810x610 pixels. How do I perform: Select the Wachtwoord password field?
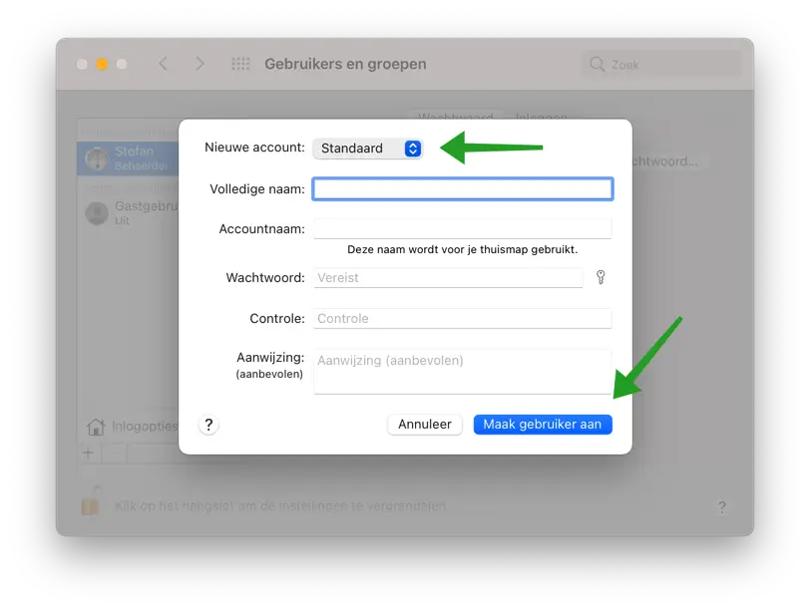(448, 278)
